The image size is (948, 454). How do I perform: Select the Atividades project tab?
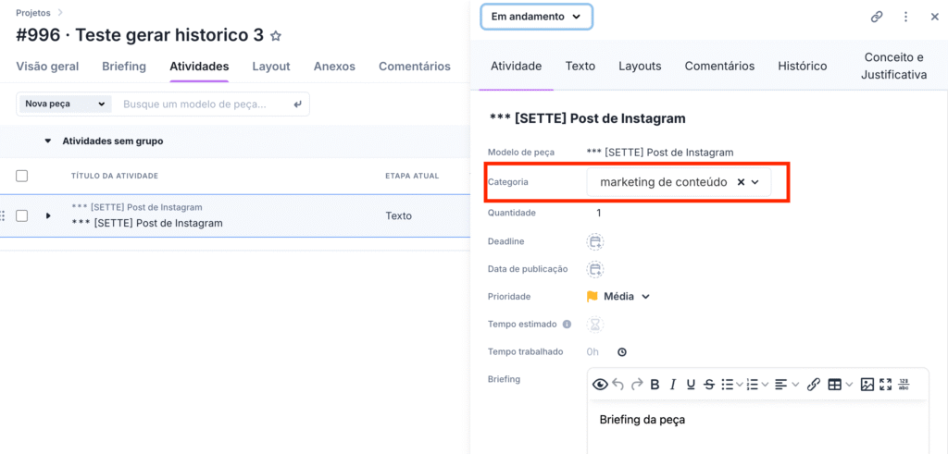(x=199, y=67)
